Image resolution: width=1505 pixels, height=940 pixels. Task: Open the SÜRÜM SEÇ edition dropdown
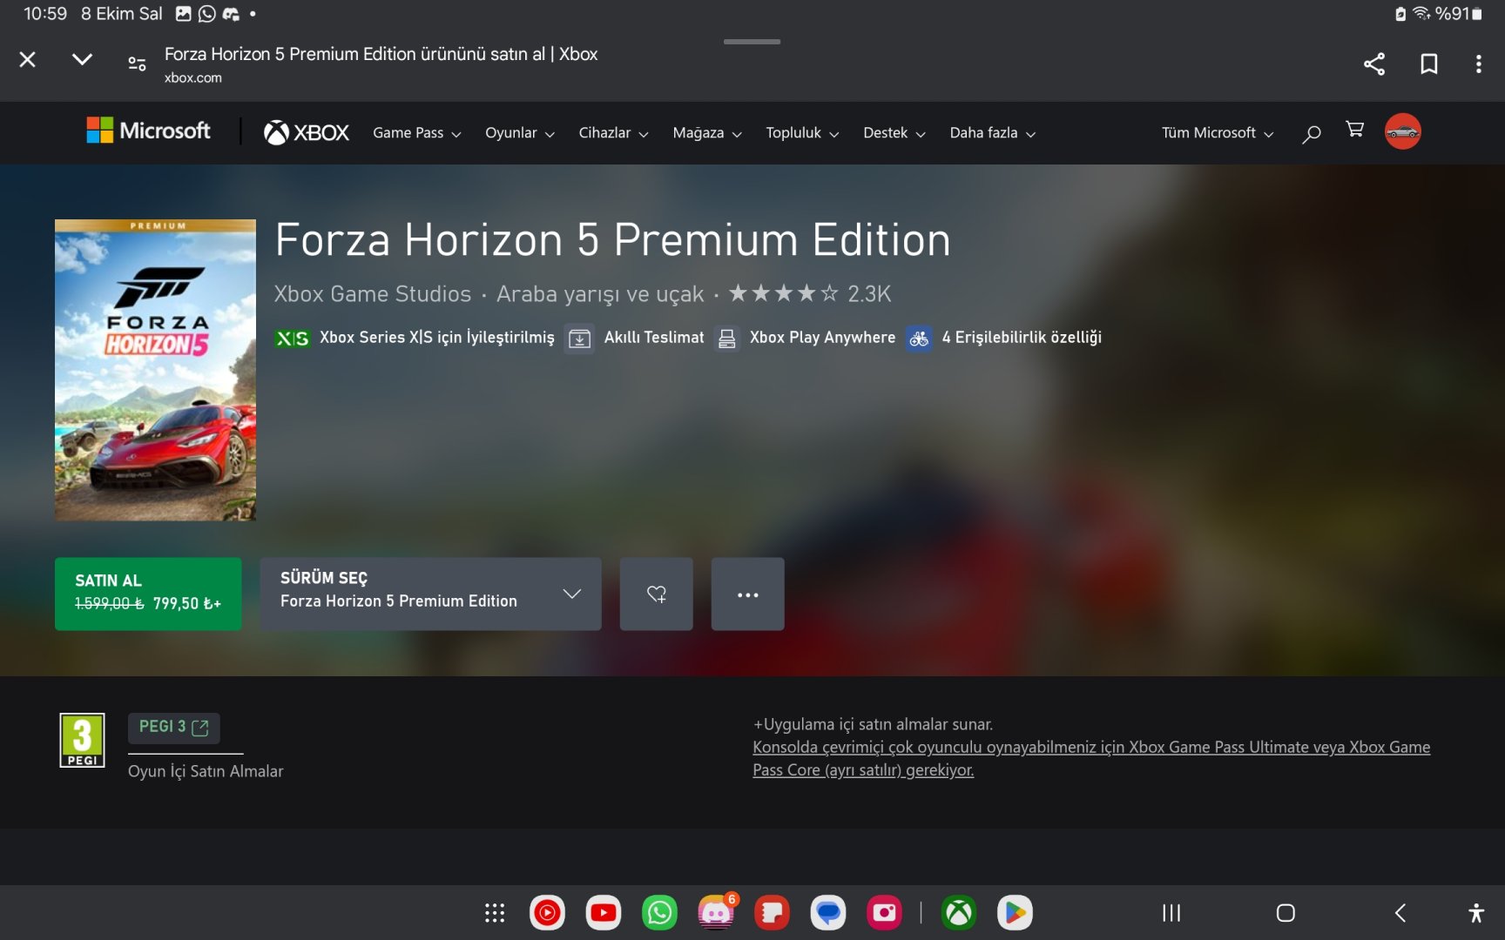[430, 594]
